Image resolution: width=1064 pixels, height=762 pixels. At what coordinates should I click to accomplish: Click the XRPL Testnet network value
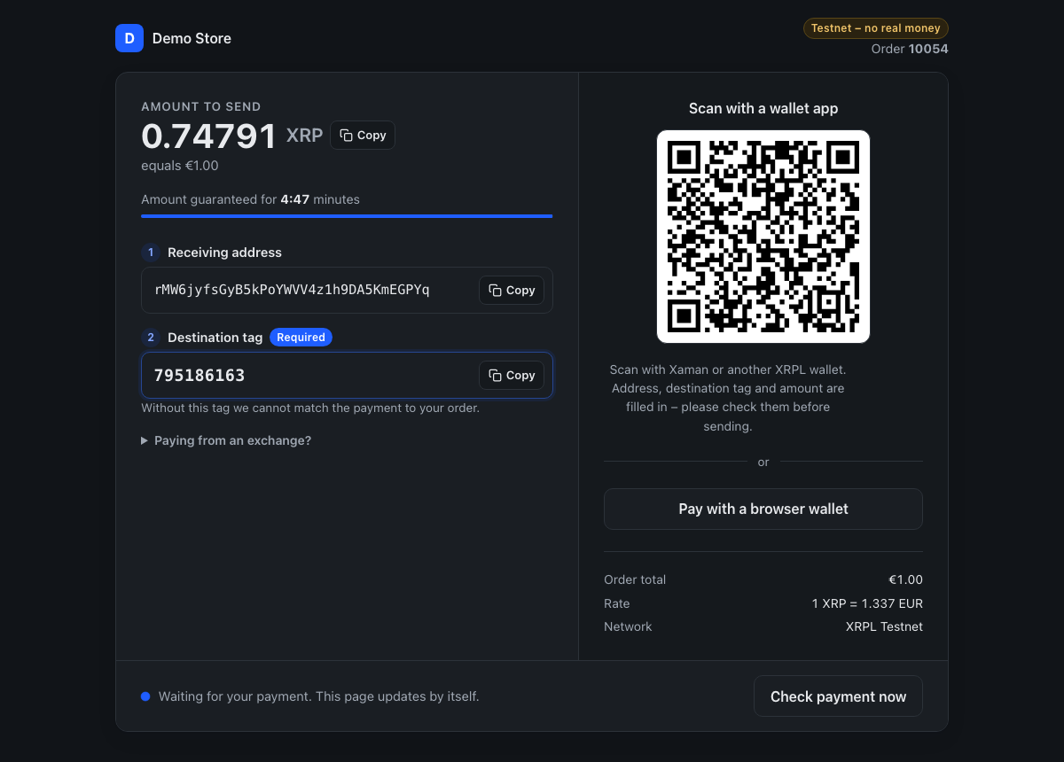click(884, 626)
